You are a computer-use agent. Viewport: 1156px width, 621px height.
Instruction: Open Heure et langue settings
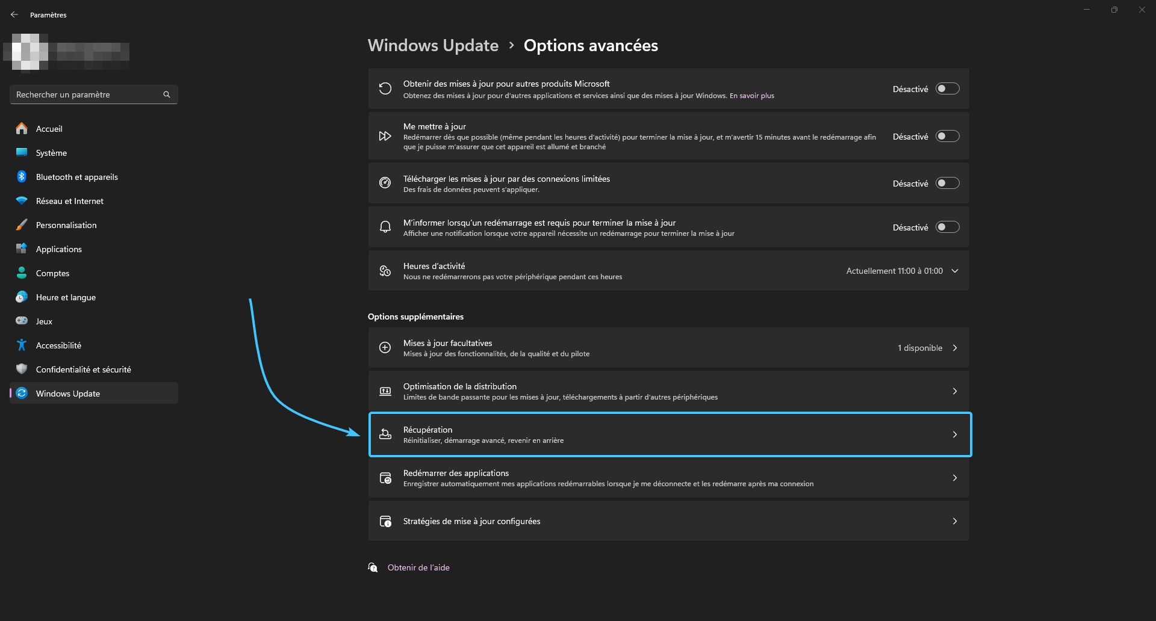coord(94,297)
